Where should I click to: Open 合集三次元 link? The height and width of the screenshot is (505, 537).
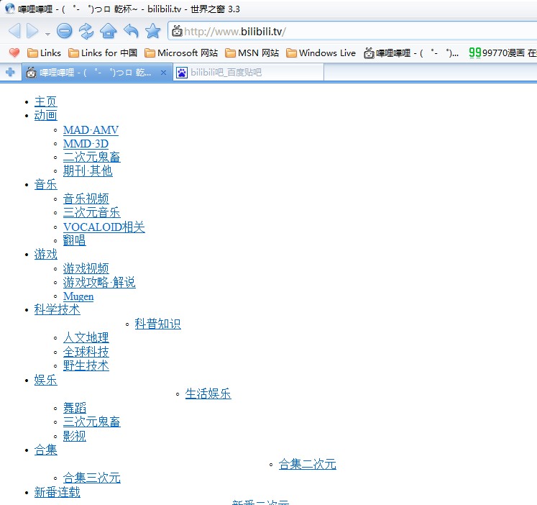tap(92, 478)
